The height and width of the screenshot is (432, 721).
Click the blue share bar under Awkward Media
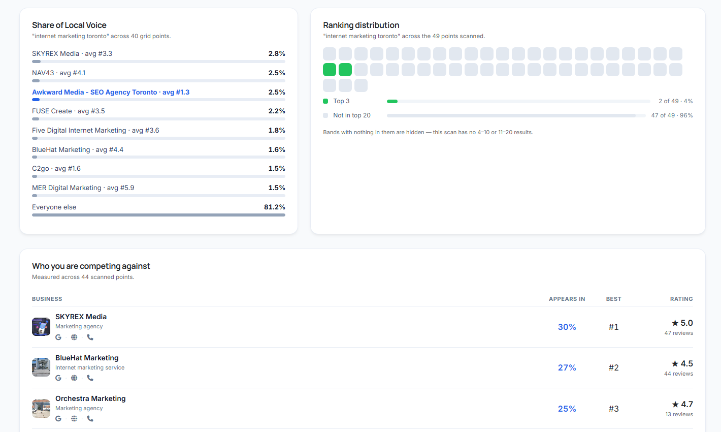tap(158, 100)
